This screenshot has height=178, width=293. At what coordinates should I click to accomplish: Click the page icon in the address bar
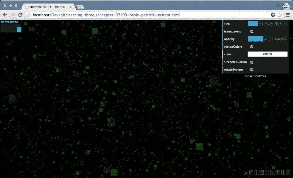click(29, 15)
